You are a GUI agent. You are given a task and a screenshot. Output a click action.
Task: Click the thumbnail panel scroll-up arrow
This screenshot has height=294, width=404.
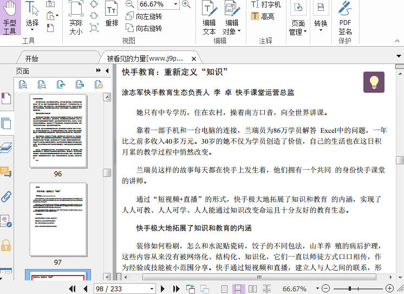(x=107, y=97)
